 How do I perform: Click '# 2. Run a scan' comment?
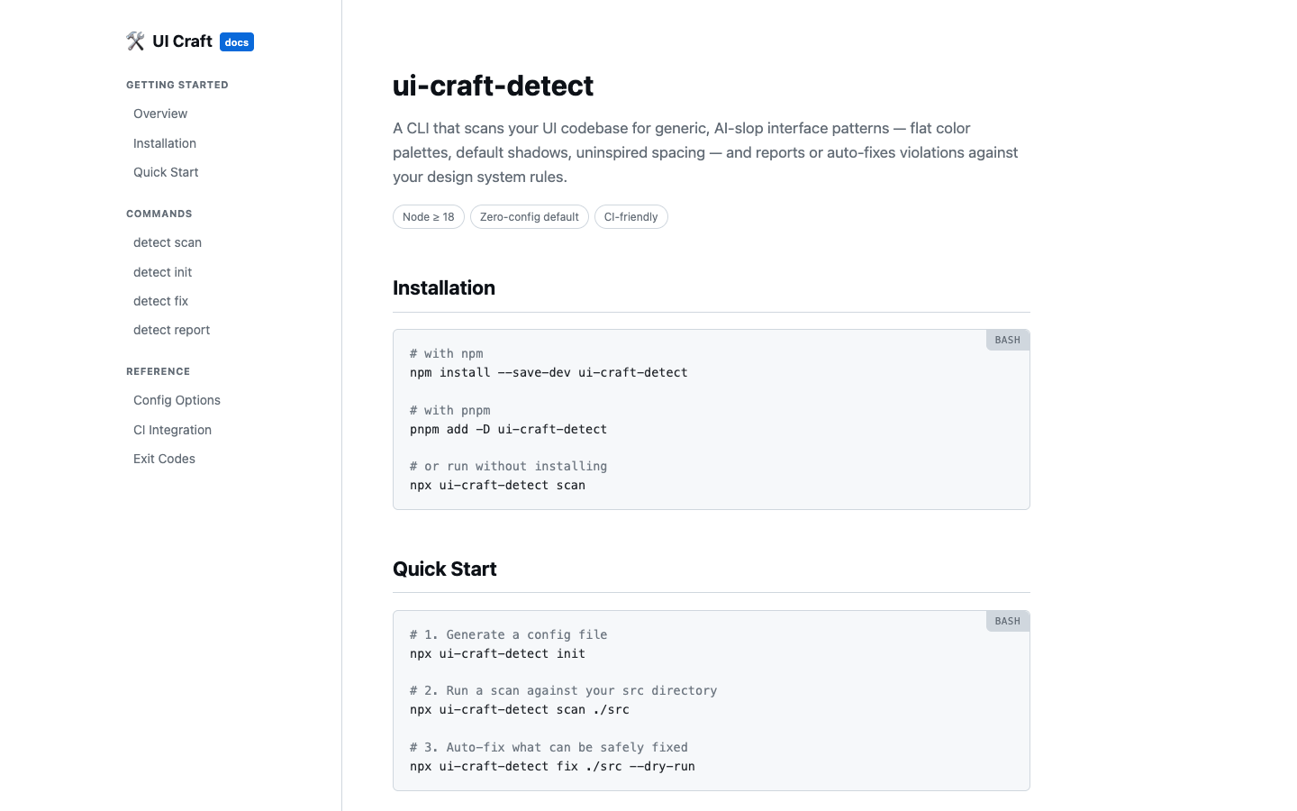563,690
